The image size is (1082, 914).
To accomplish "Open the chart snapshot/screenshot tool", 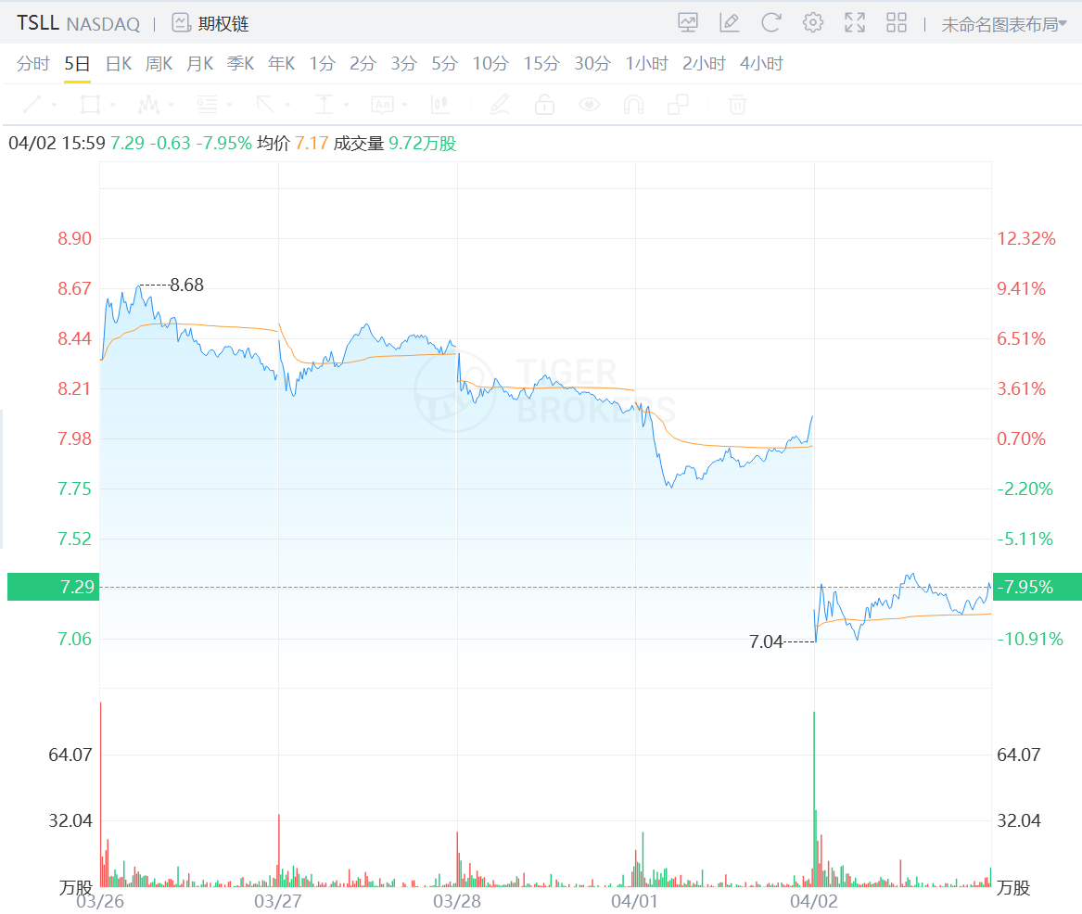I will (688, 21).
